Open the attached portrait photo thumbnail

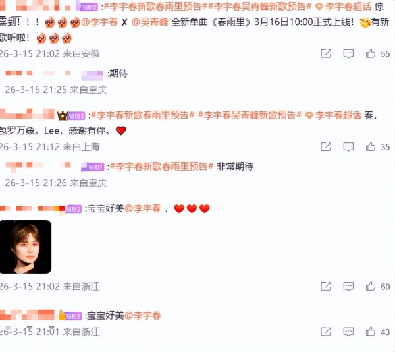(x=26, y=247)
